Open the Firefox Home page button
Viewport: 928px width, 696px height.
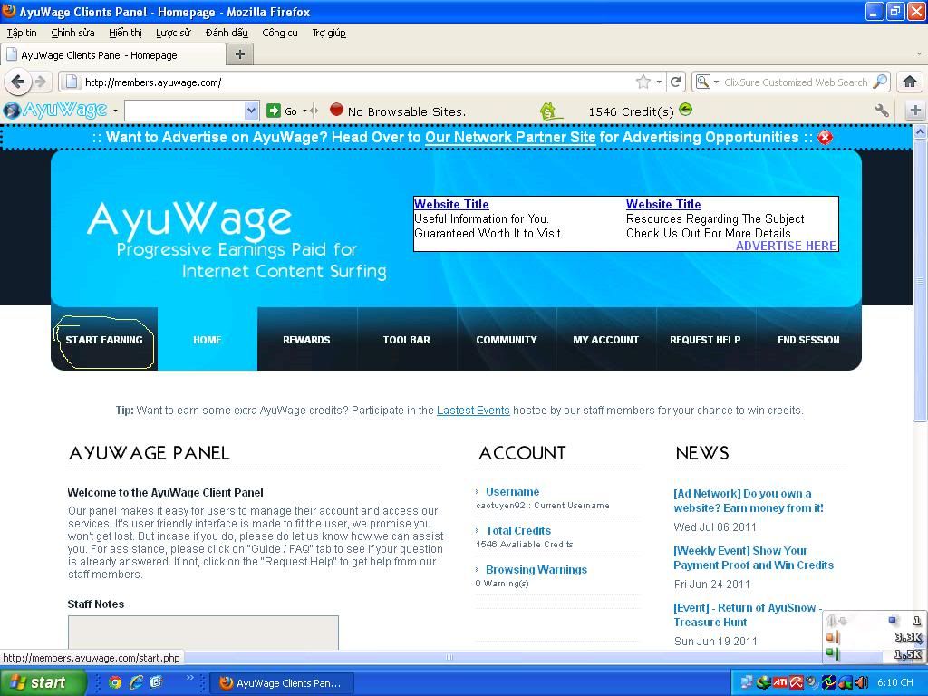pyautogui.click(x=910, y=82)
